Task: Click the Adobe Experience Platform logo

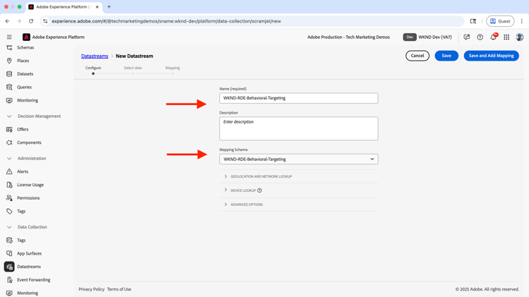Action: pyautogui.click(x=26, y=37)
